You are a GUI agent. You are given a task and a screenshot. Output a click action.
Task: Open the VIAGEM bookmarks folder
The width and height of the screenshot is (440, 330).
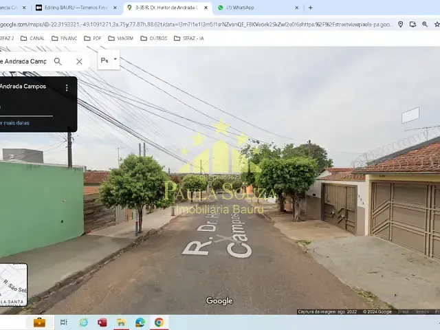click(121, 38)
